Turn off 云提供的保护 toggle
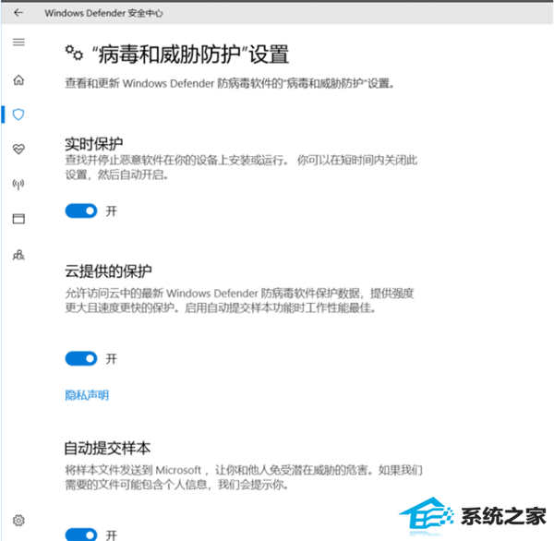Image resolution: width=554 pixels, height=541 pixels. pos(81,358)
